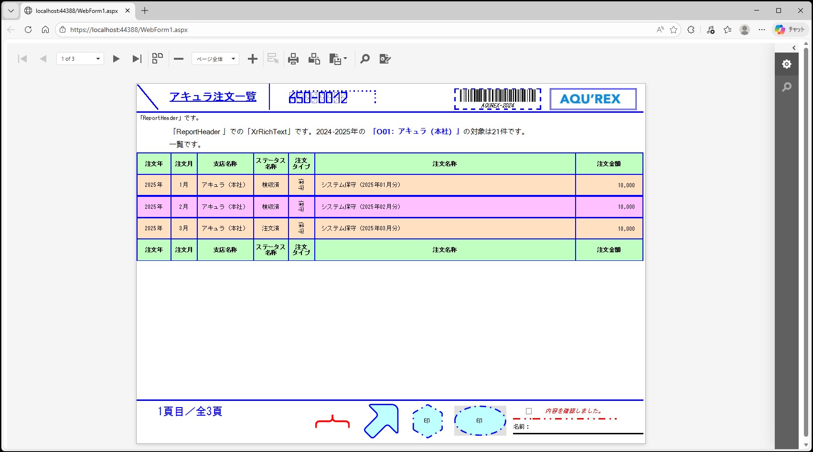Add this page to favorites star
The width and height of the screenshot is (813, 452).
click(674, 30)
